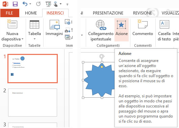Image resolution: width=179 pixels, height=128 pixels.
Task: Switch to the REVISIONE tab
Action: pyautogui.click(x=143, y=13)
